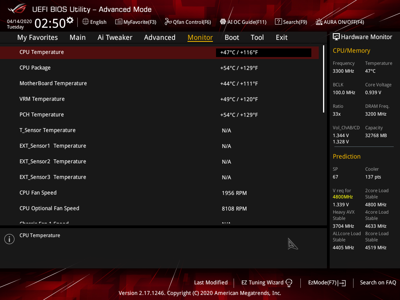Click the AI OC Guide brain icon
Screen dimensions: 400x300
(x=223, y=22)
